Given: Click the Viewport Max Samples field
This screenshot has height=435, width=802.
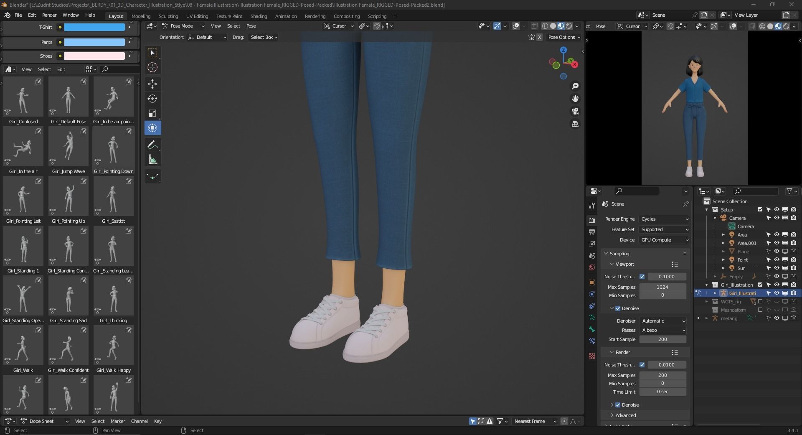Looking at the screenshot, I should 662,287.
